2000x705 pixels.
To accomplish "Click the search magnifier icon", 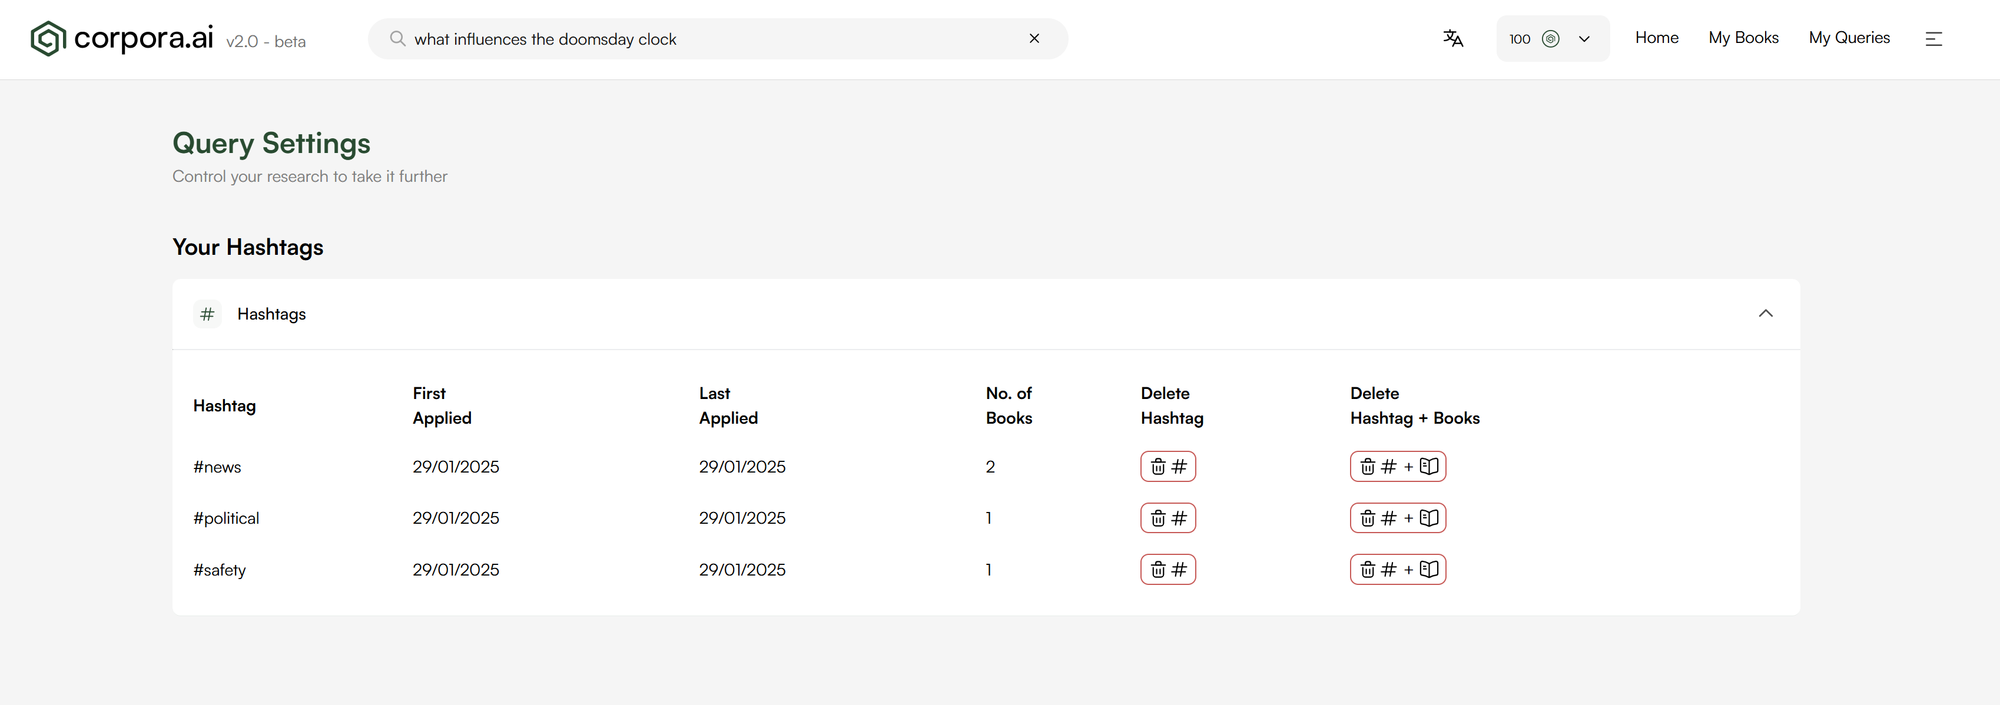I will [x=397, y=39].
